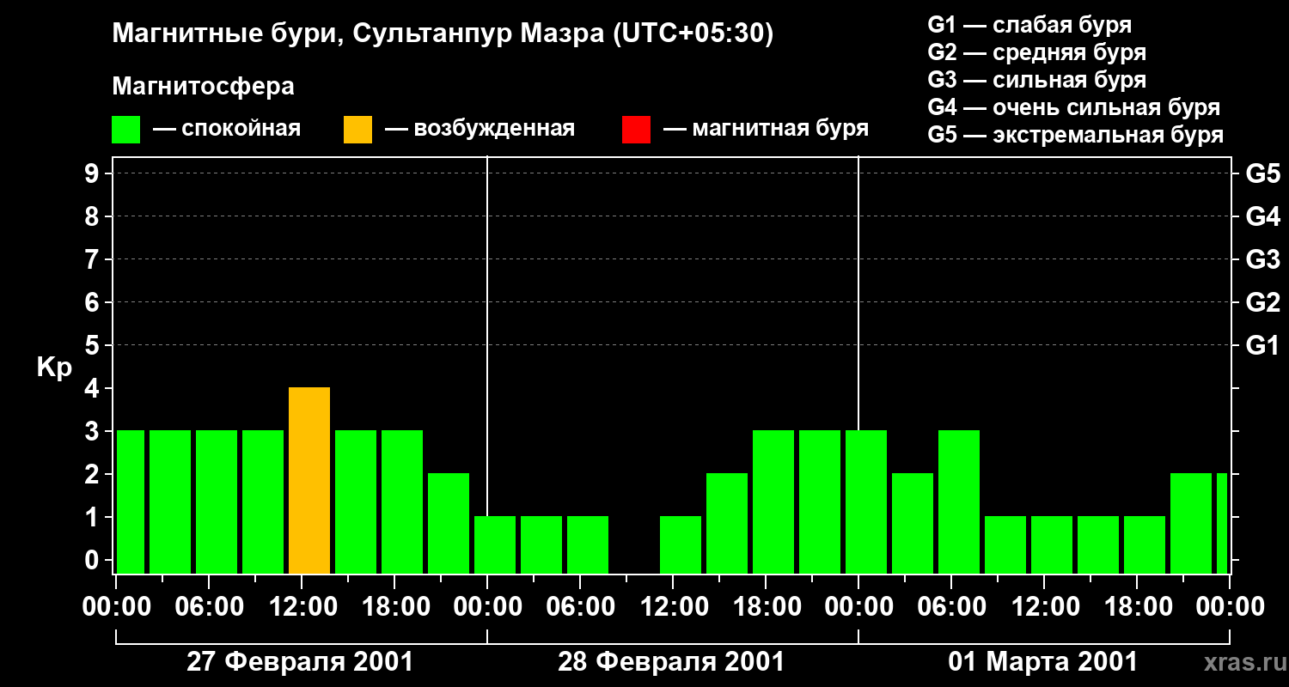
Task: Select legend line 'G1 — слабая буря'
Action: pyautogui.click(x=1029, y=25)
